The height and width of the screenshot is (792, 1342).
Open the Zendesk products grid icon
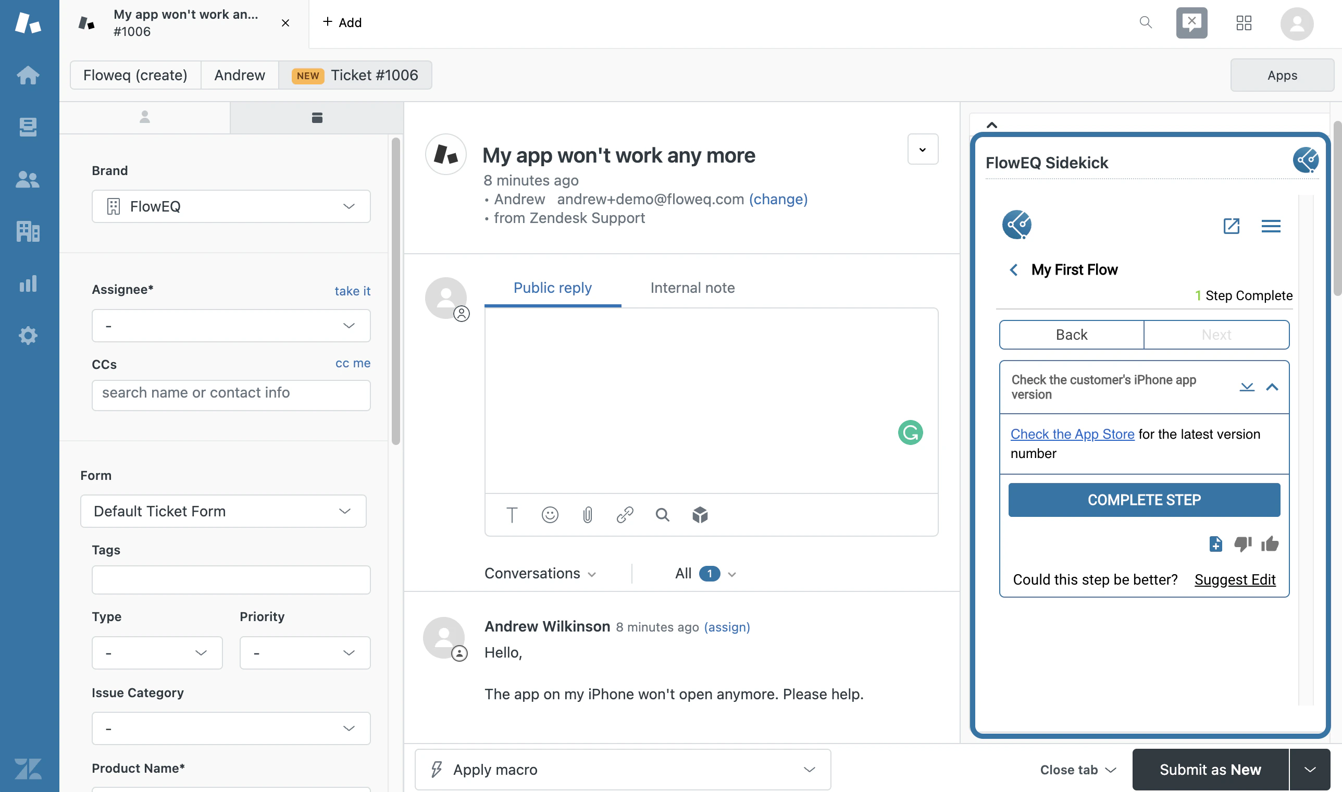(1244, 22)
